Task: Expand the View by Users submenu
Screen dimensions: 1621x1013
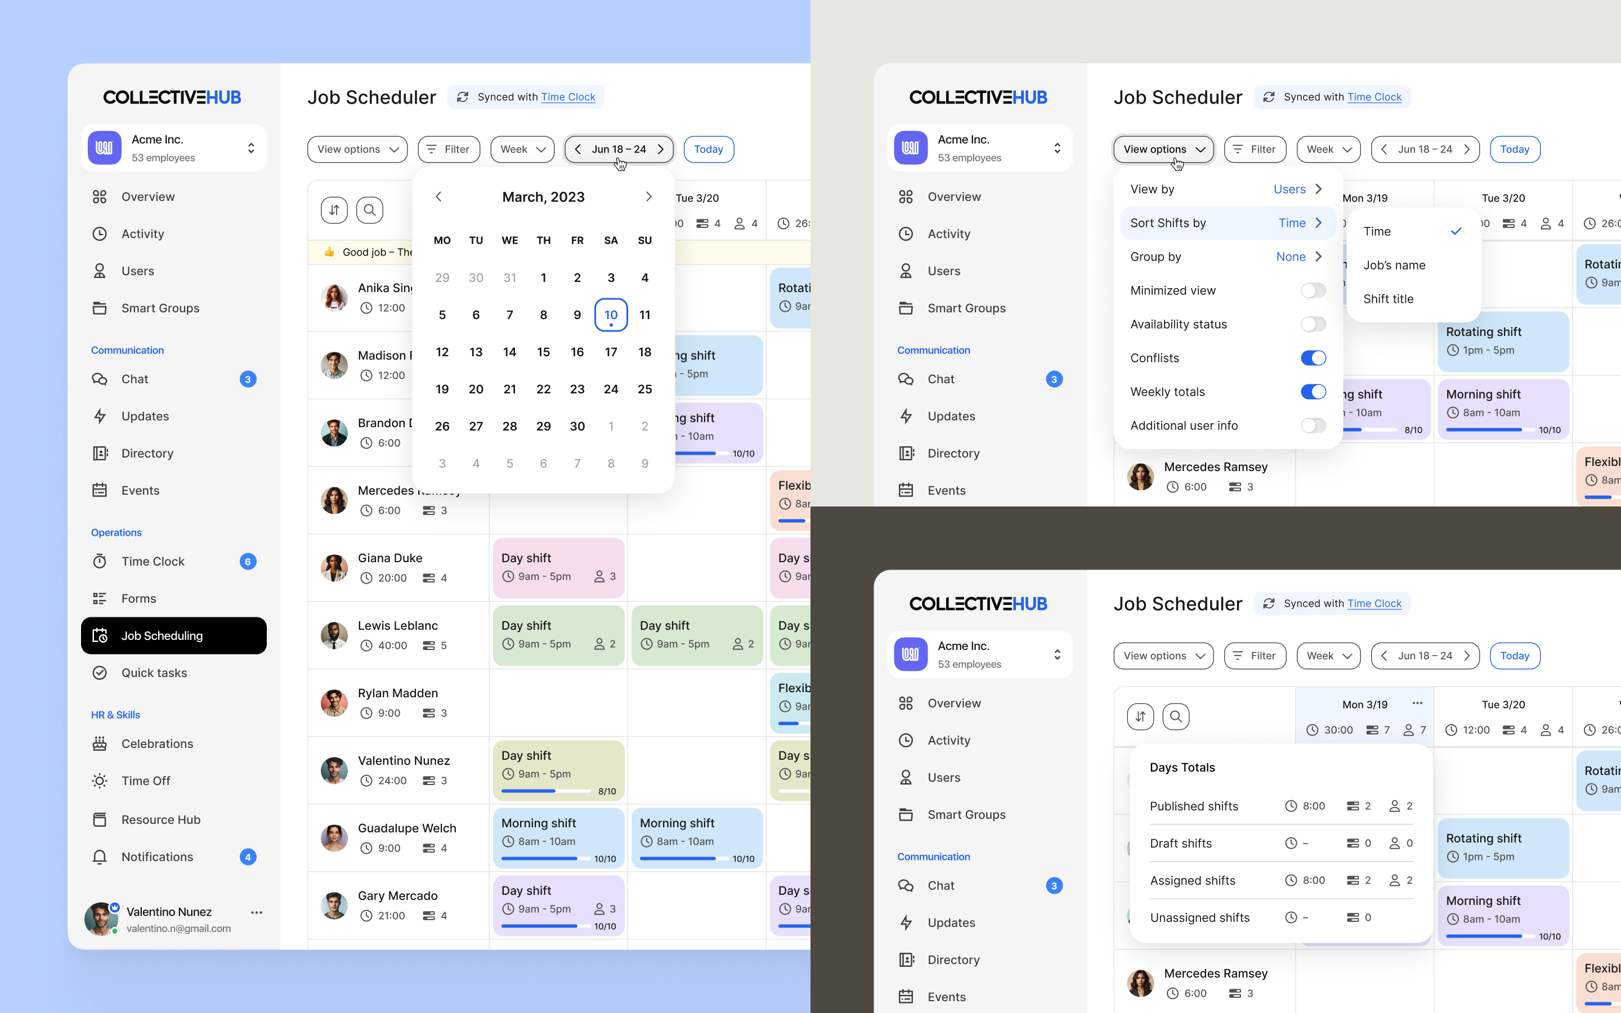Action: (x=1228, y=189)
